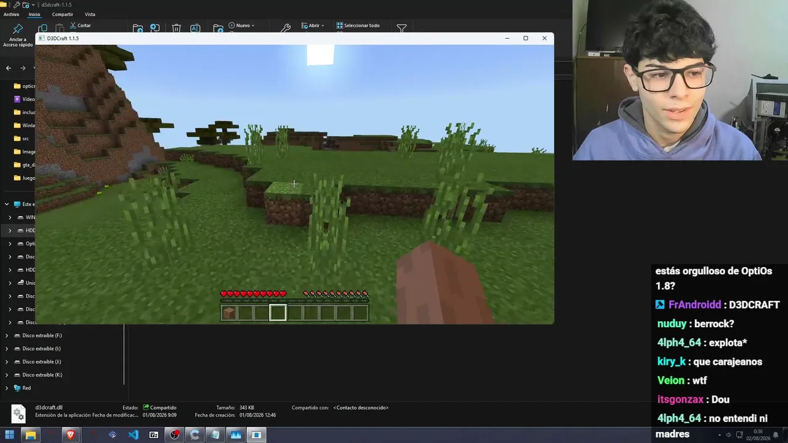788x443 pixels.
Task: Open the OBS recording app in the taskbar
Action: click(175, 435)
